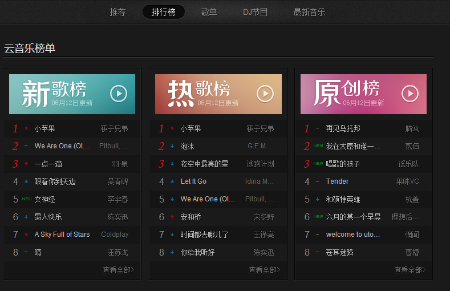Select the song 我在太原和谁一...

pyautogui.click(x=353, y=146)
